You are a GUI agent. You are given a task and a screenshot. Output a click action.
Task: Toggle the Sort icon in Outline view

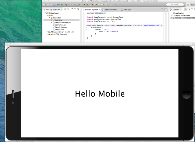(x=189, y=9)
